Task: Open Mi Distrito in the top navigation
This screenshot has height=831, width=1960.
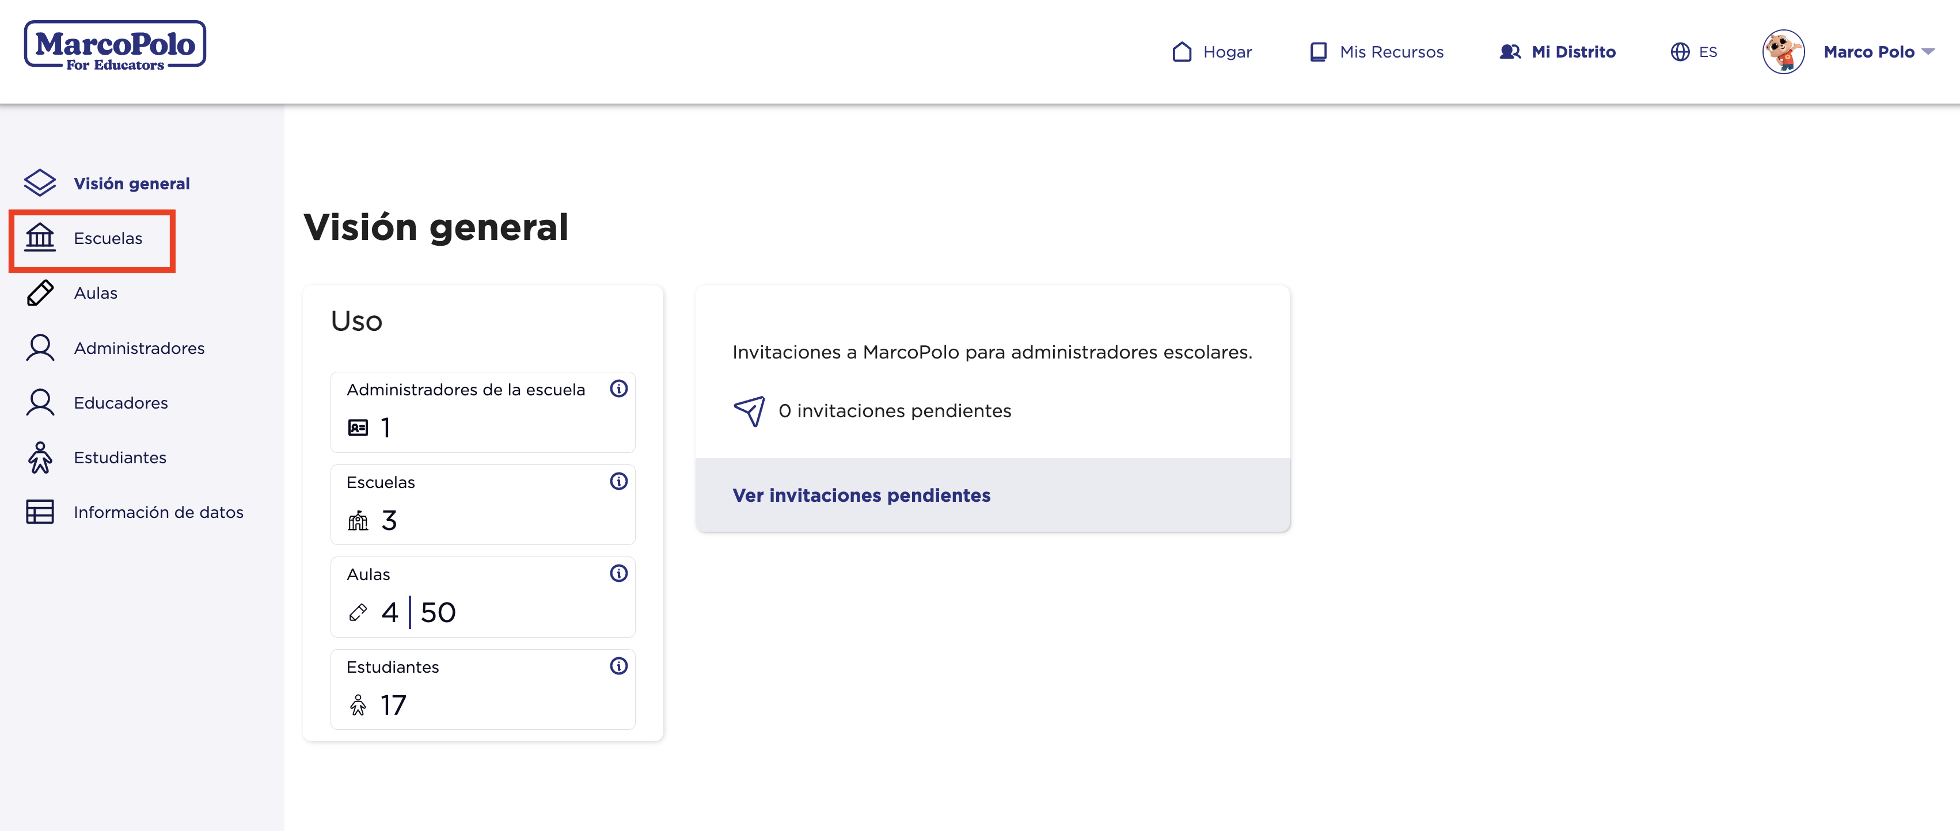Action: click(x=1574, y=52)
